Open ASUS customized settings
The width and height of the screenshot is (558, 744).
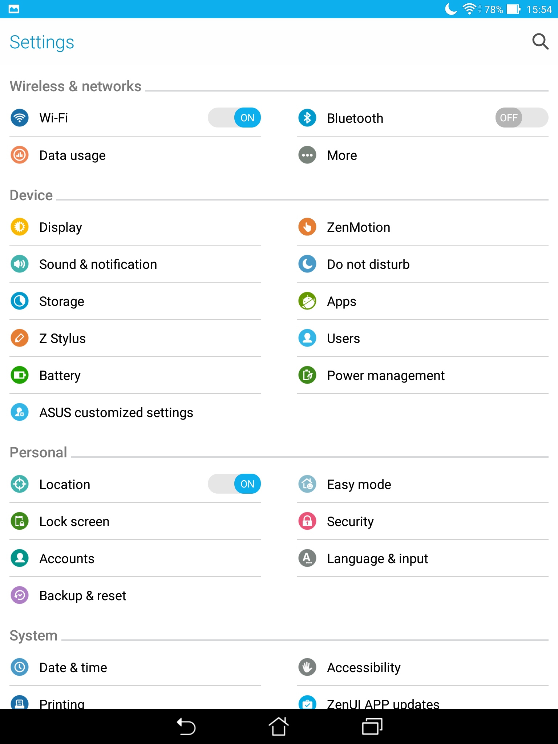pos(135,412)
